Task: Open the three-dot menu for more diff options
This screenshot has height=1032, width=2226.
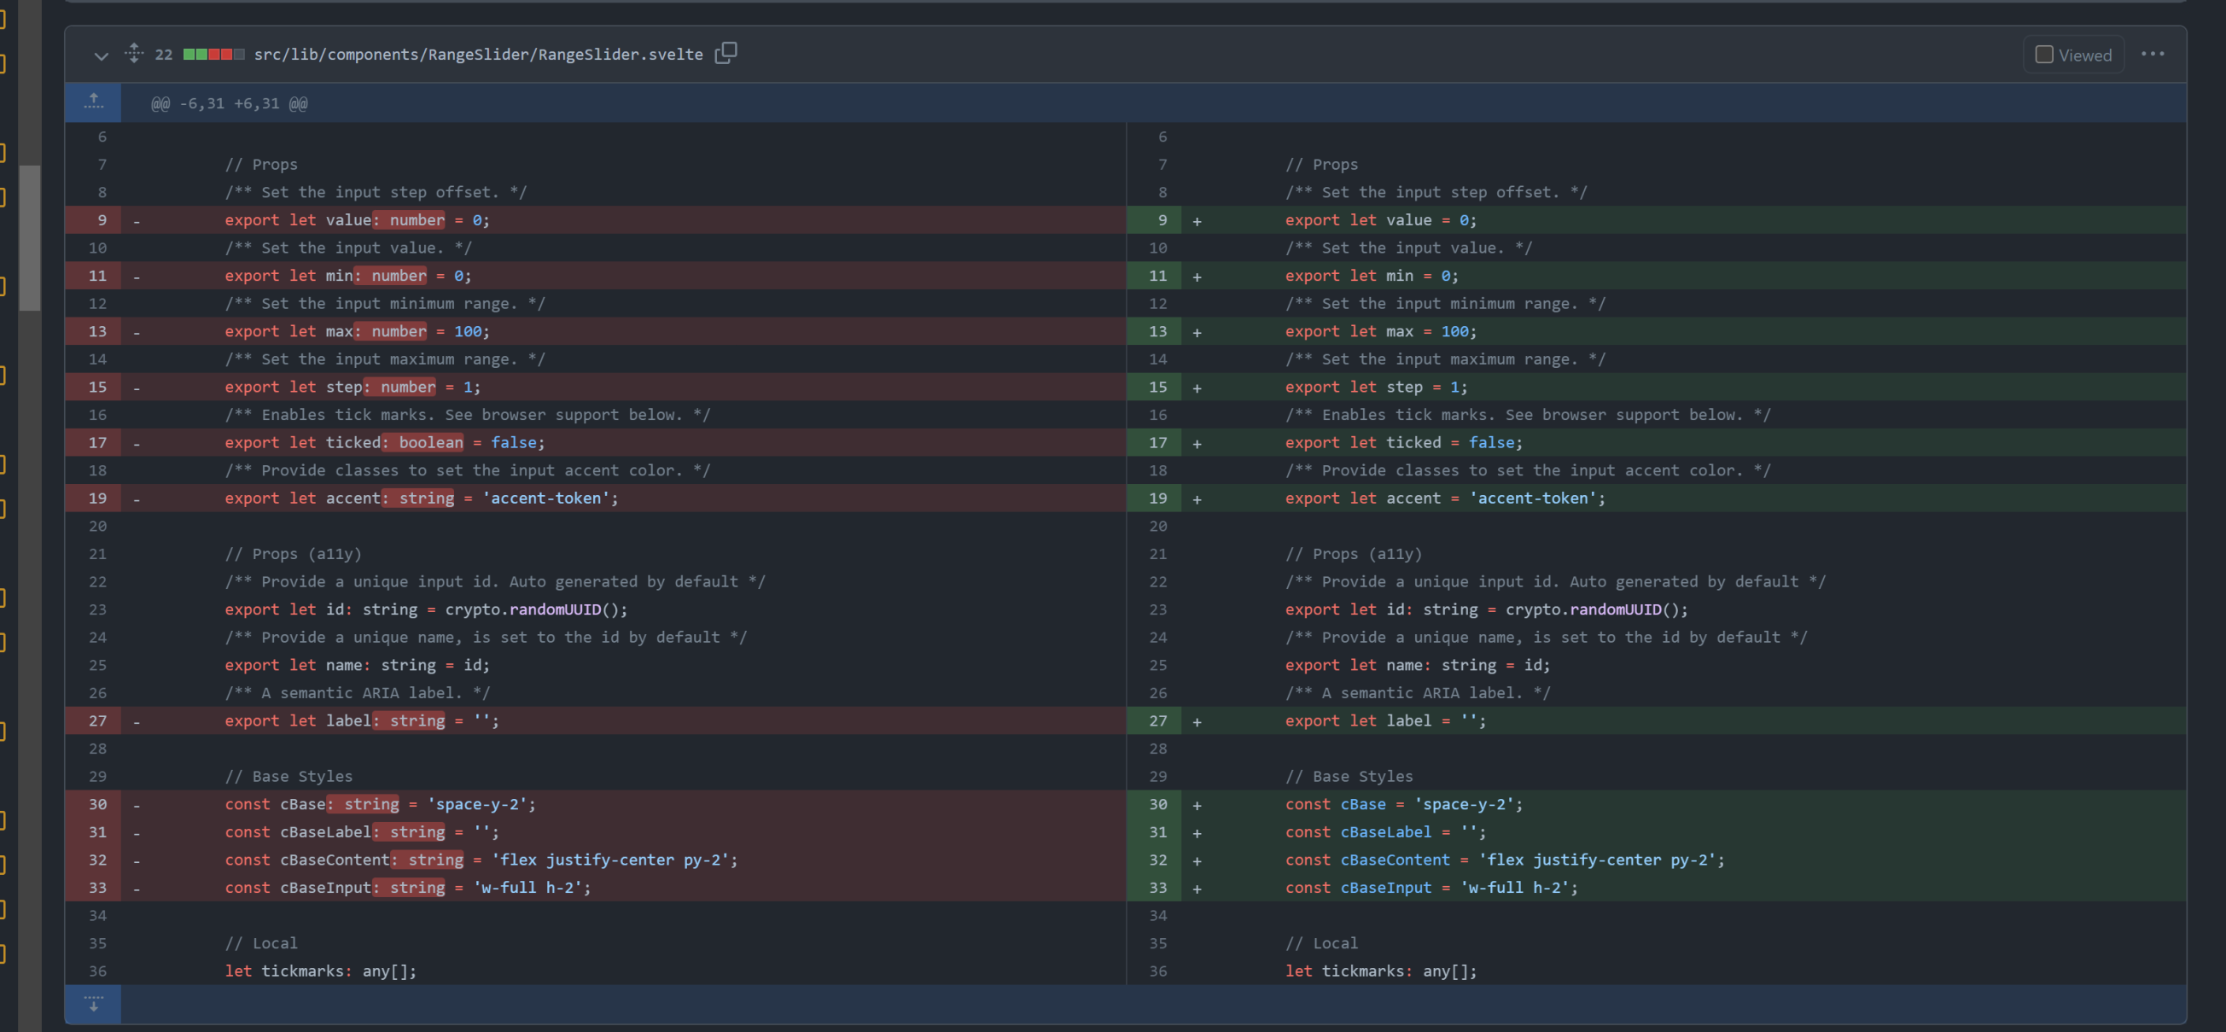Action: coord(2153,54)
